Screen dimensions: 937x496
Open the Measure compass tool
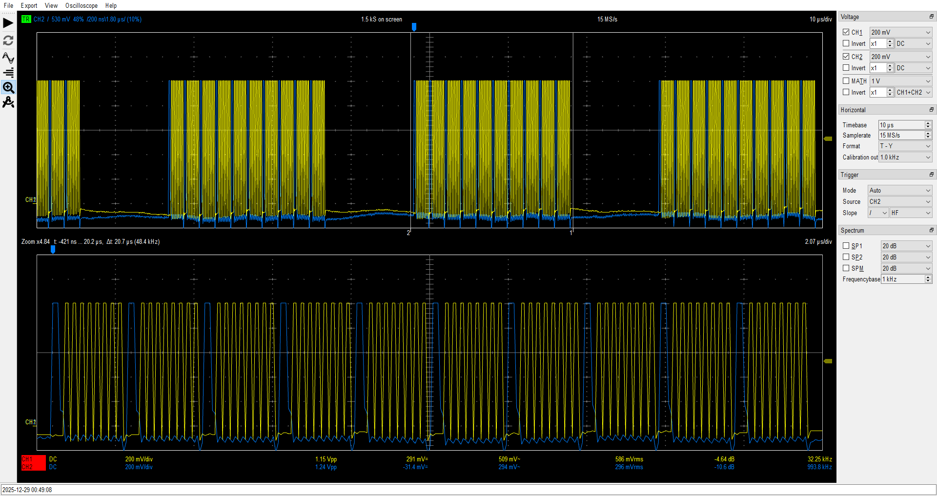(x=8, y=103)
